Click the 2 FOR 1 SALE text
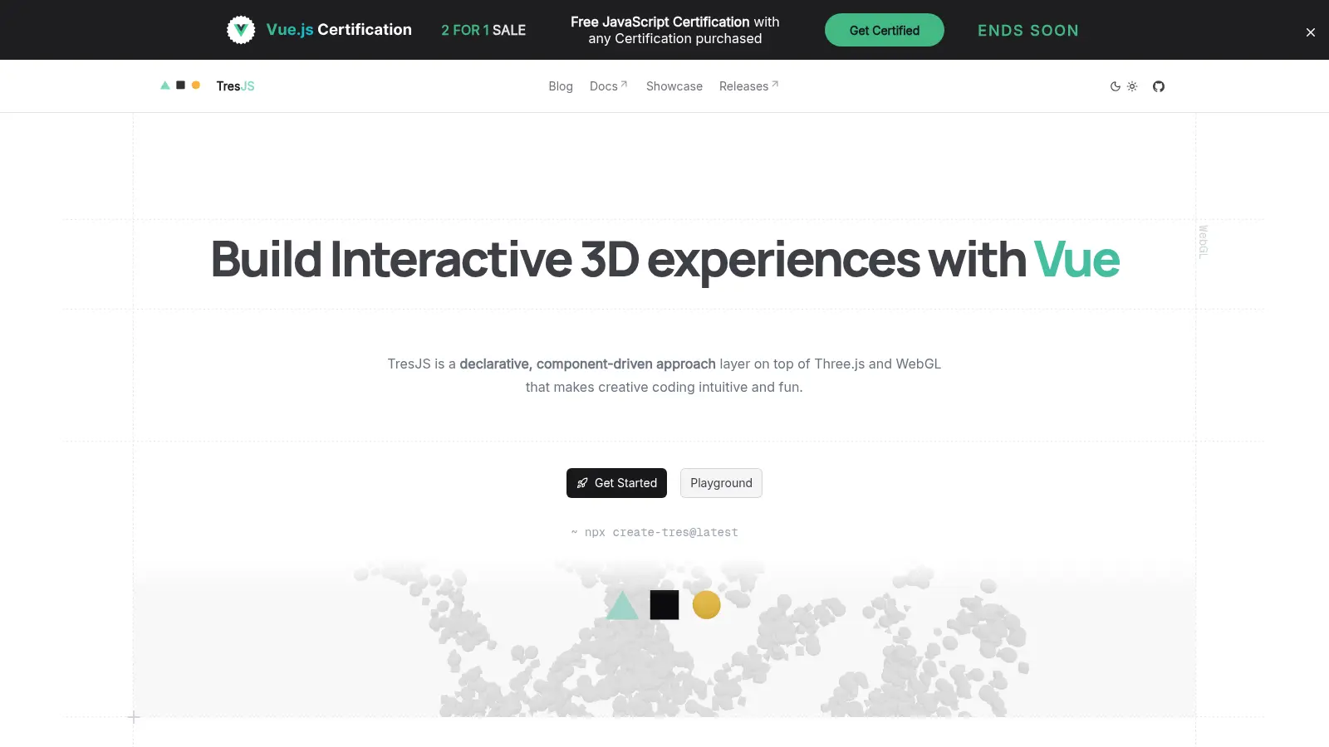 coord(483,30)
